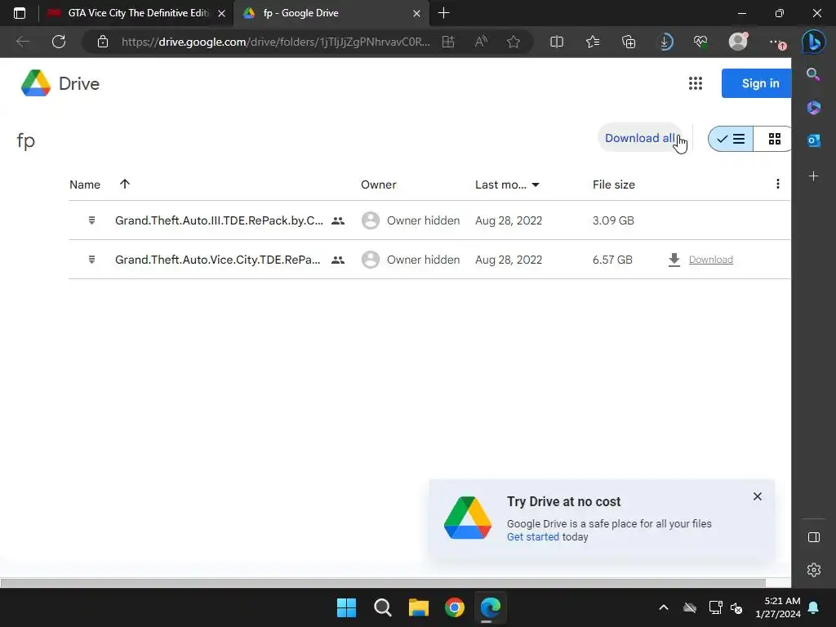Reverse sort direction arrow next to Name
836x627 pixels.
pos(125,184)
